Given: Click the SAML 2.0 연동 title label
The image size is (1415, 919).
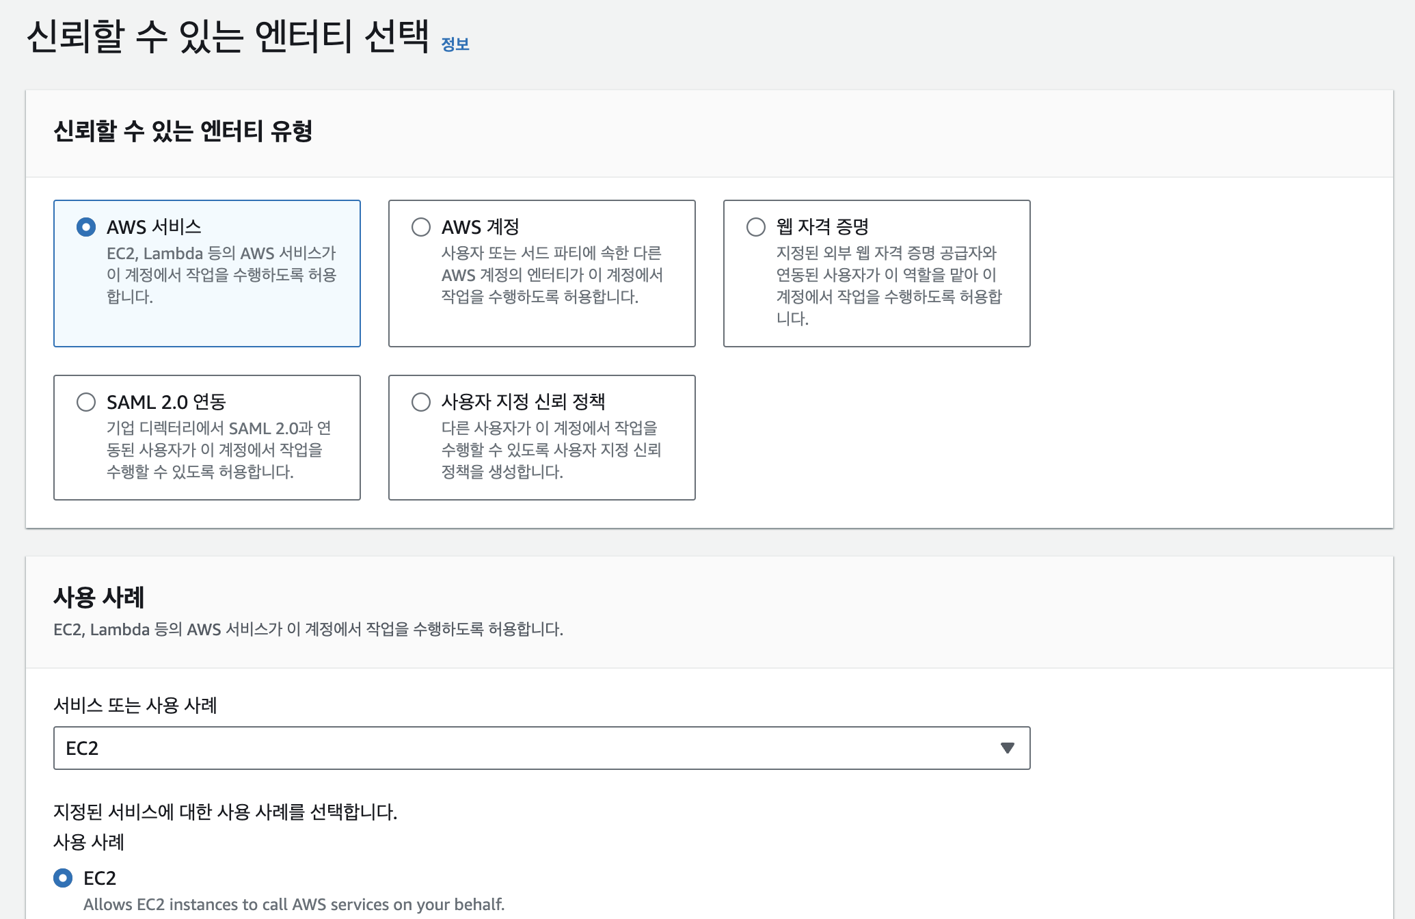Looking at the screenshot, I should (166, 402).
